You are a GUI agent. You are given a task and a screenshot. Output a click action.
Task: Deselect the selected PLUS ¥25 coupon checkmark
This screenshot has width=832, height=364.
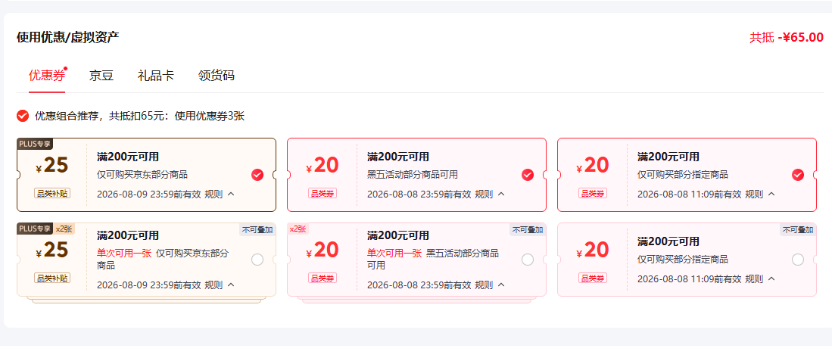[x=257, y=175]
